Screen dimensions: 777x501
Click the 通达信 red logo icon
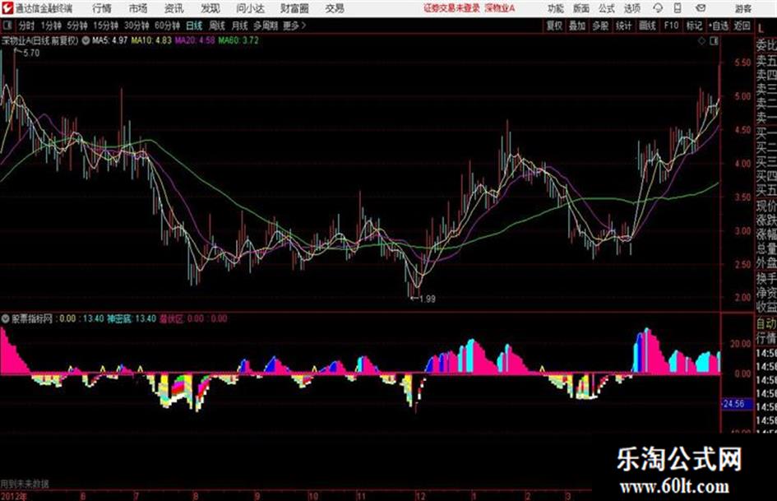pos(7,8)
